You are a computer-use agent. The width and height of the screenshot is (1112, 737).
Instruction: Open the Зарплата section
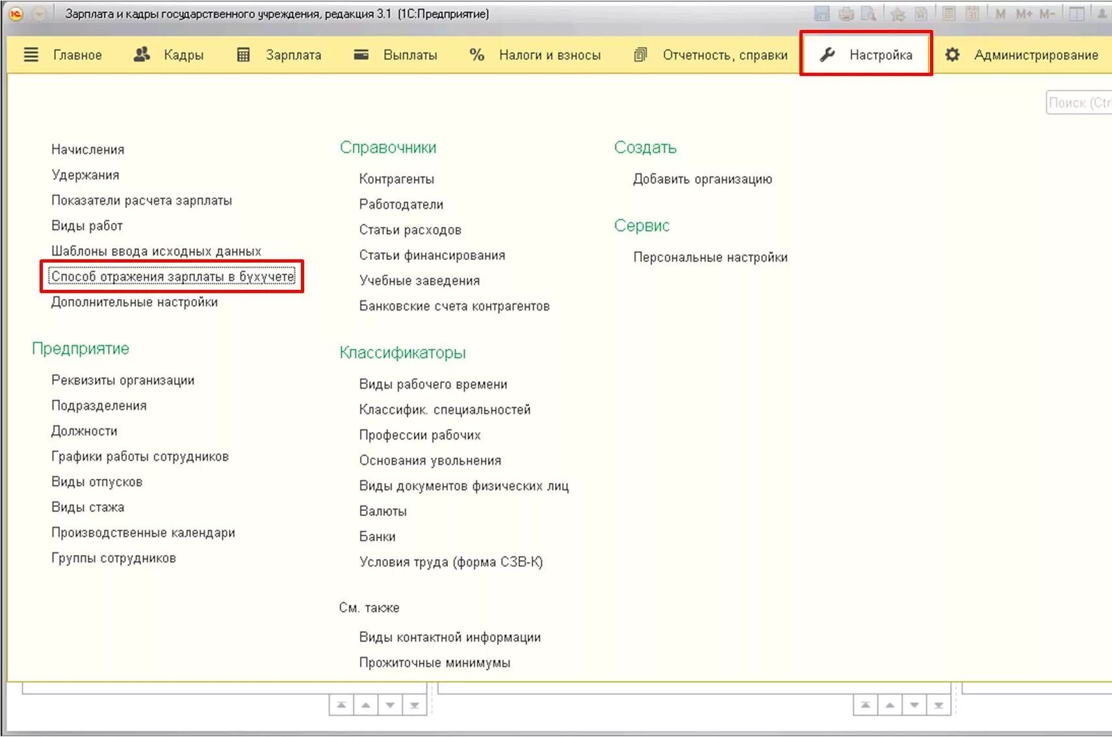pos(293,55)
